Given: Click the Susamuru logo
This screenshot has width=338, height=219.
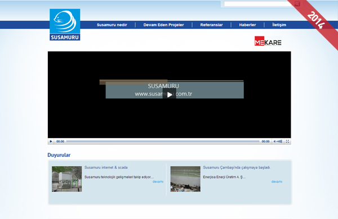Looking at the screenshot, I should (x=65, y=25).
